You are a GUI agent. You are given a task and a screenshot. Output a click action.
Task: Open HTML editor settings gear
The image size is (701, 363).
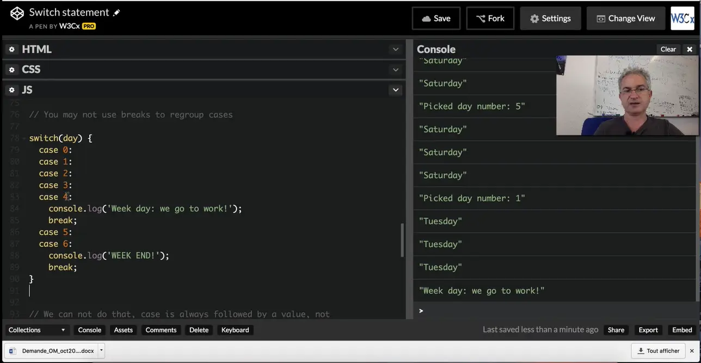click(11, 49)
